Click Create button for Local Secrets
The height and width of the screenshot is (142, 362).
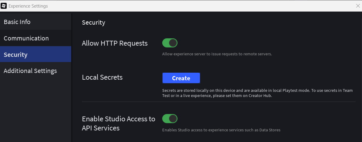click(x=181, y=78)
